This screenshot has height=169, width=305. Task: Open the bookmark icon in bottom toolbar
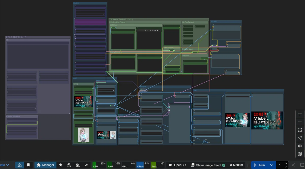pos(28,165)
